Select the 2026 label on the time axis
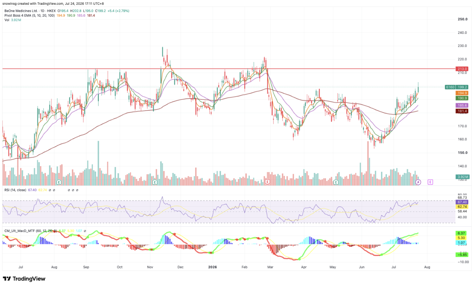The height and width of the screenshot is (285, 473). tap(213, 267)
